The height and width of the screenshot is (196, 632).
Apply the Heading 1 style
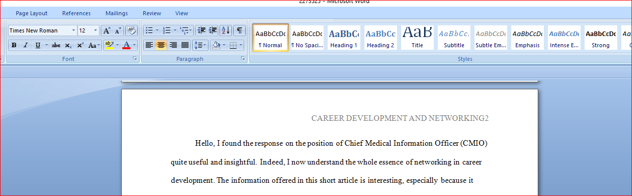(344, 38)
